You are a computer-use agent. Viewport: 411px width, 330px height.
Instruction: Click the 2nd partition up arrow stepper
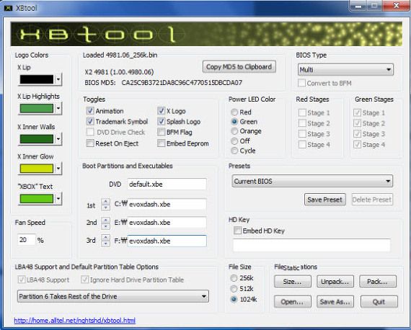[105, 220]
